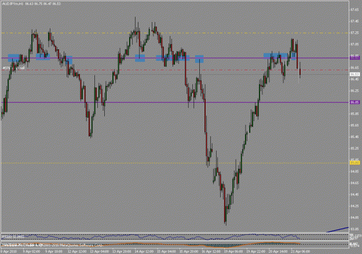Click the 86.65 price axis label

point(354,67)
